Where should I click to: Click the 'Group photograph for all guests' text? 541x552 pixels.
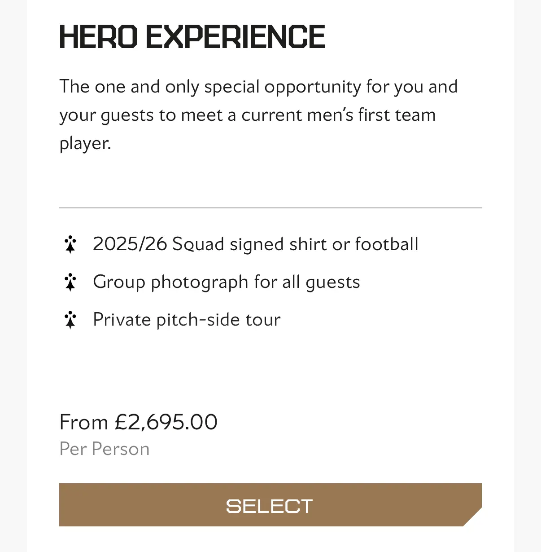(227, 283)
